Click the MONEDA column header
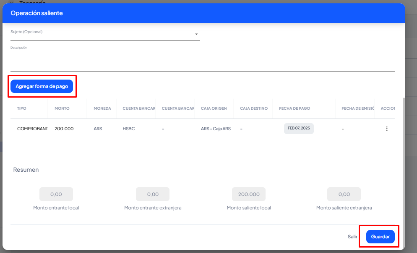This screenshot has width=417, height=253. [x=102, y=108]
